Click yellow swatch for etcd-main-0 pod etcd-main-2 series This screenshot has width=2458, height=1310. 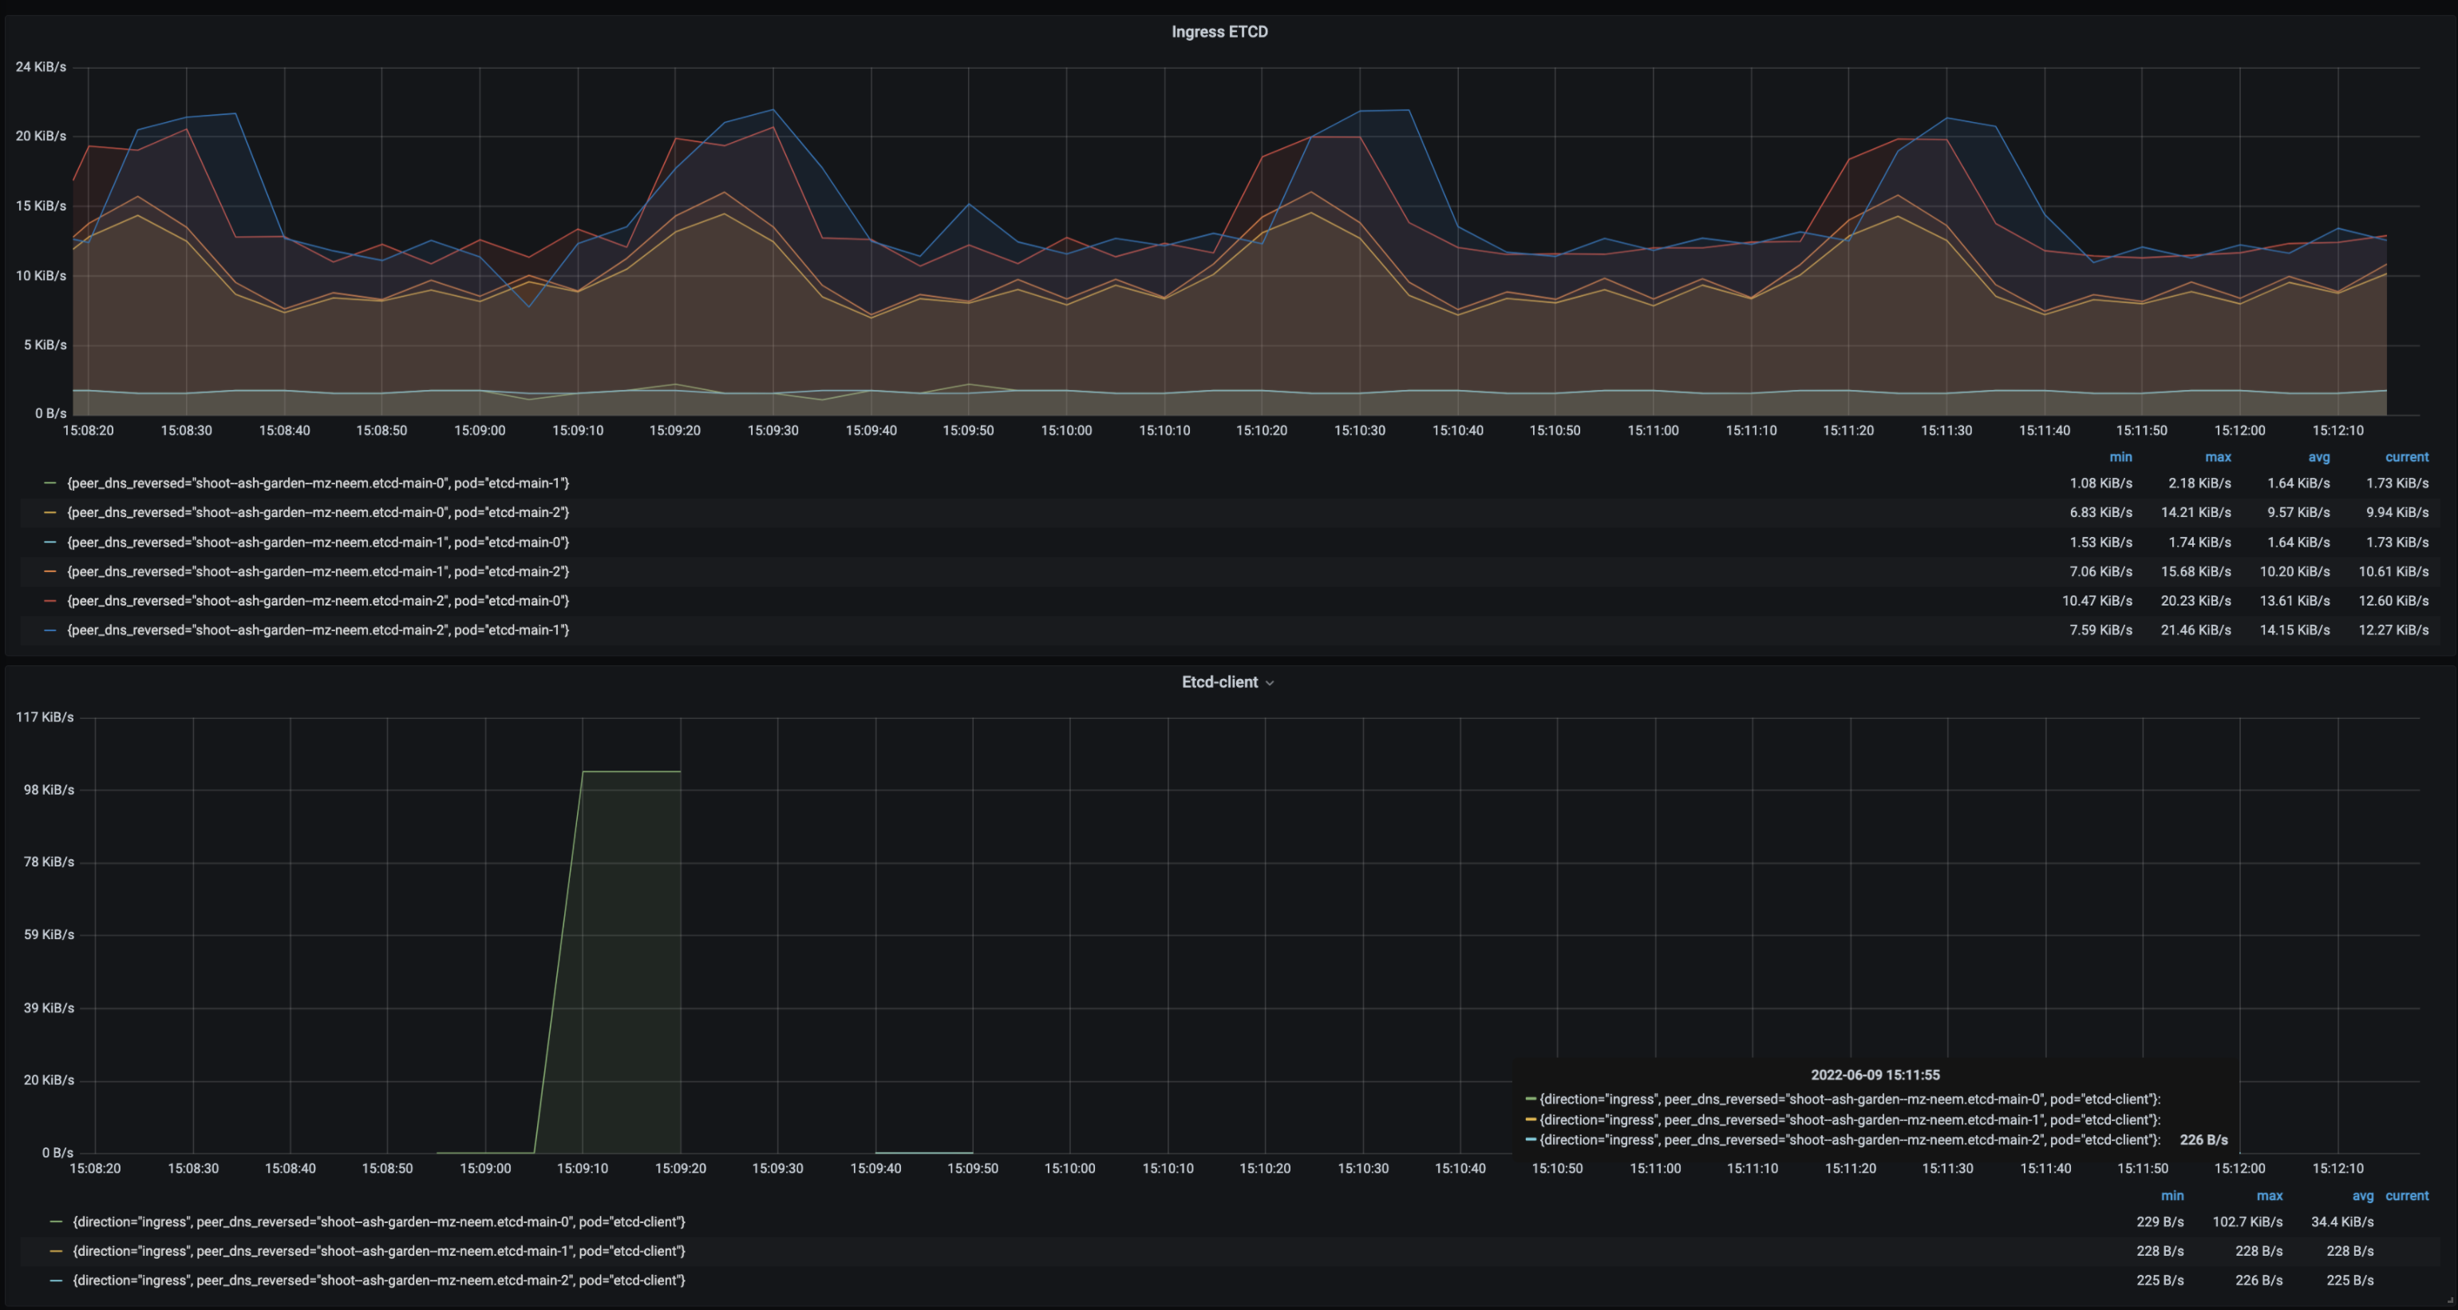click(x=50, y=512)
